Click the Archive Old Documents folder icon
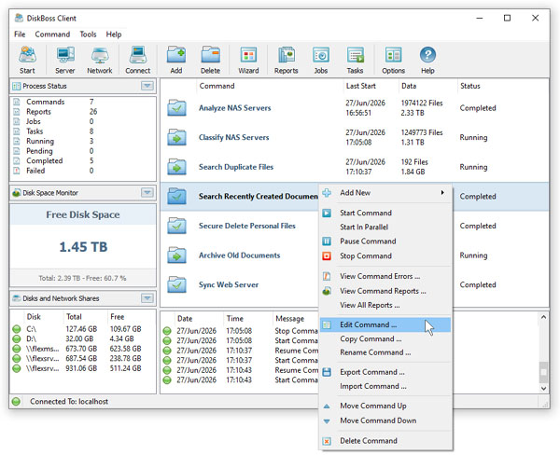The image size is (560, 455). tap(176, 255)
